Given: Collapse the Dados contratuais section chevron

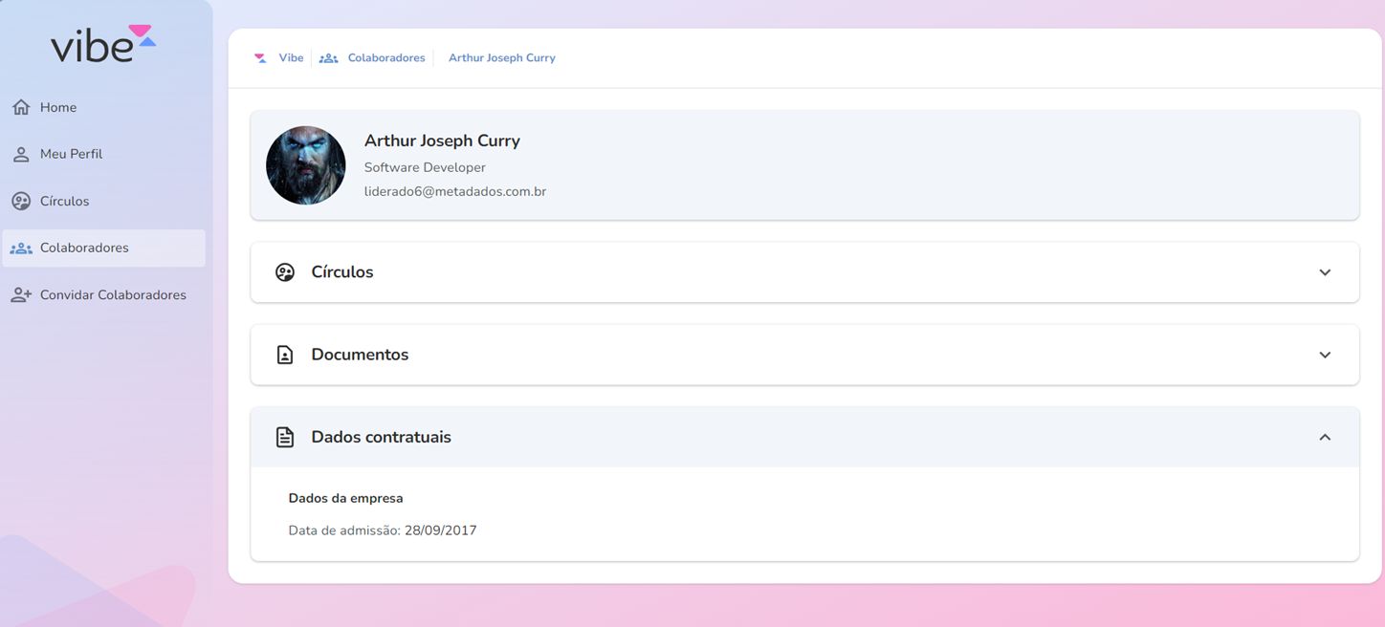Looking at the screenshot, I should pos(1325,437).
